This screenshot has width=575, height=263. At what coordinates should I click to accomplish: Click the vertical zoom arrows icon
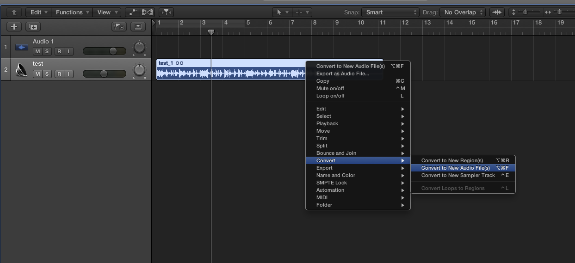513,12
